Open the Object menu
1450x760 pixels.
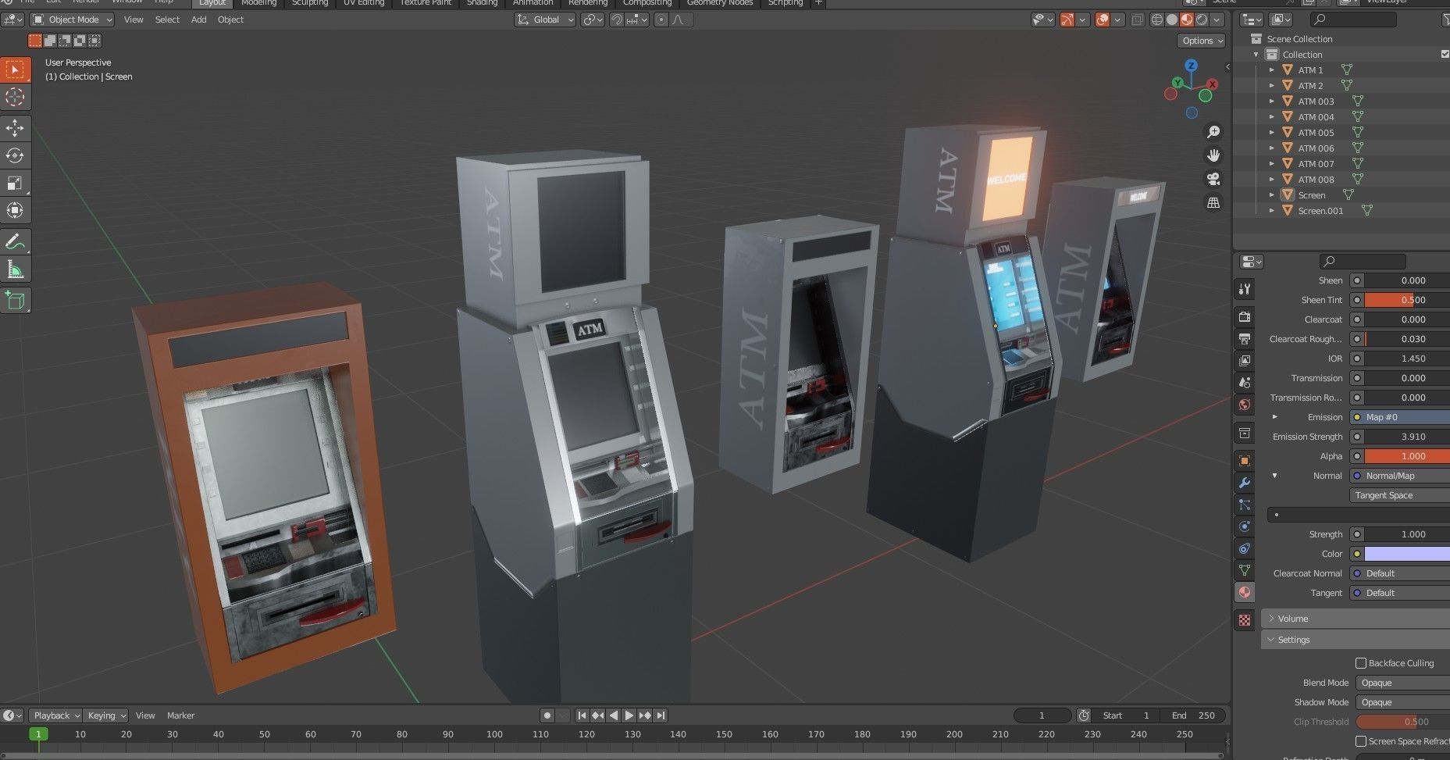pos(230,20)
